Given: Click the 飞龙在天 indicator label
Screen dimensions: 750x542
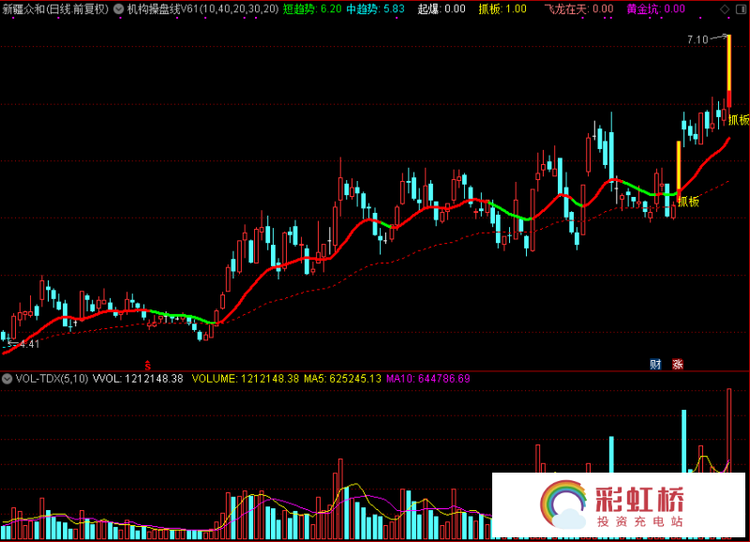Looking at the screenshot, I should [x=578, y=8].
